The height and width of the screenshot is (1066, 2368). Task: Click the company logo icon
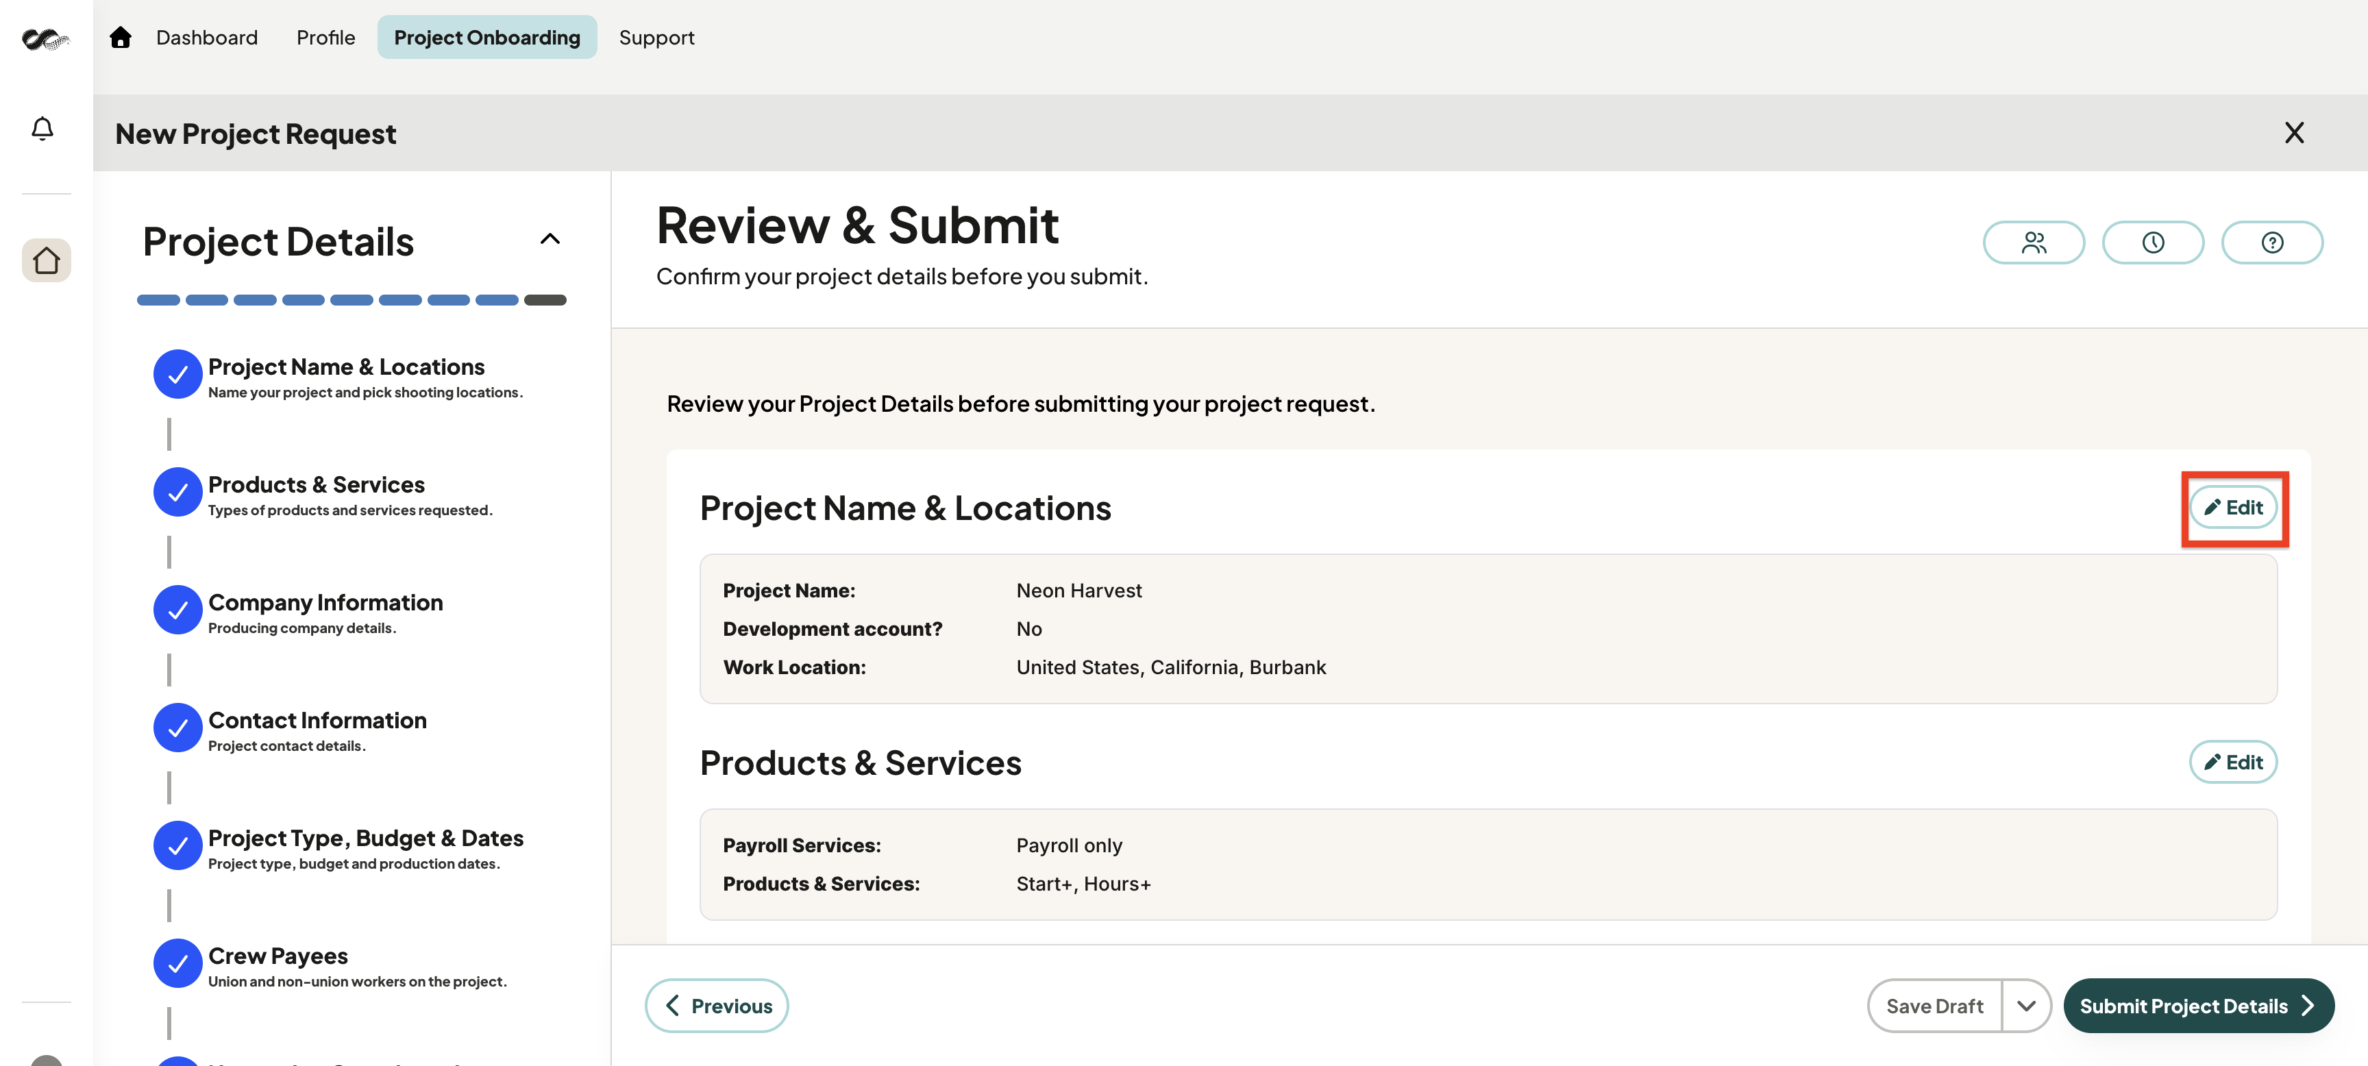(x=45, y=38)
